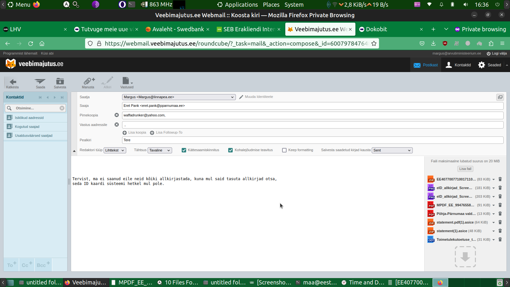Click the volume icon in system tray
The height and width of the screenshot is (287, 510).
[x=466, y=4]
